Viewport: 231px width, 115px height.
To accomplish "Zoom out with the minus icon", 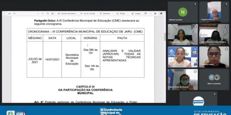I will coord(38,13).
